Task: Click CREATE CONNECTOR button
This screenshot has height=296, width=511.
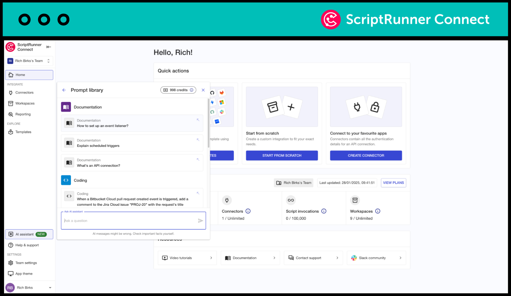Action: 366,156
